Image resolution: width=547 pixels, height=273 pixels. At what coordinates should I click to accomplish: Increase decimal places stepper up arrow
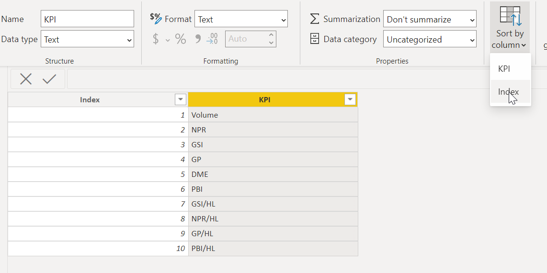(x=271, y=35)
